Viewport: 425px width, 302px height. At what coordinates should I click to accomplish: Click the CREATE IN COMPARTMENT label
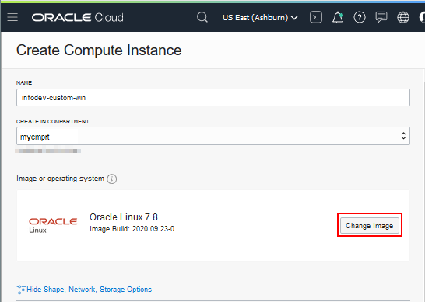pos(53,122)
